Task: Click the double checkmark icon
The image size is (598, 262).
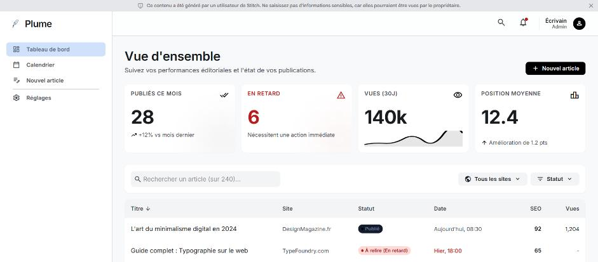Action: (224, 95)
